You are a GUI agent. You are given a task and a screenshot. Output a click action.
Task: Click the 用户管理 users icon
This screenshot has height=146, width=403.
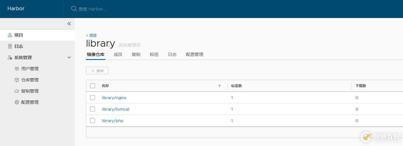[17, 69]
